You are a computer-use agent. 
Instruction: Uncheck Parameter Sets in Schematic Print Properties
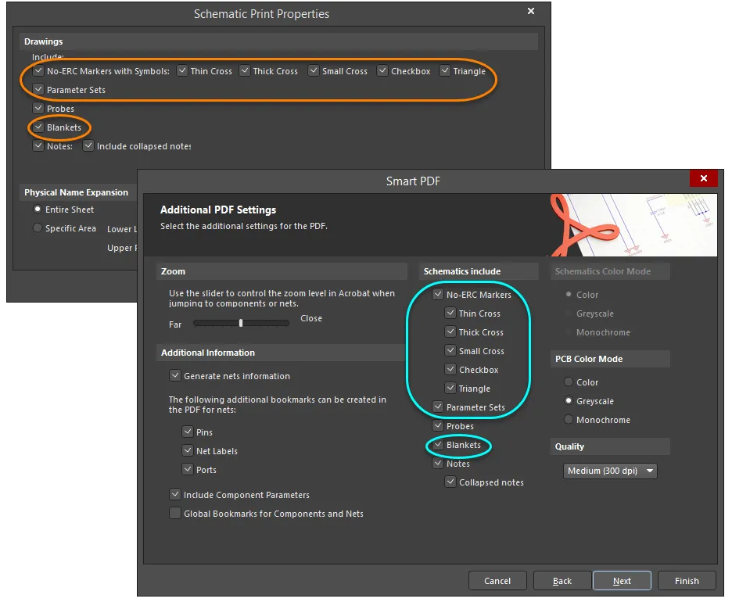[38, 90]
